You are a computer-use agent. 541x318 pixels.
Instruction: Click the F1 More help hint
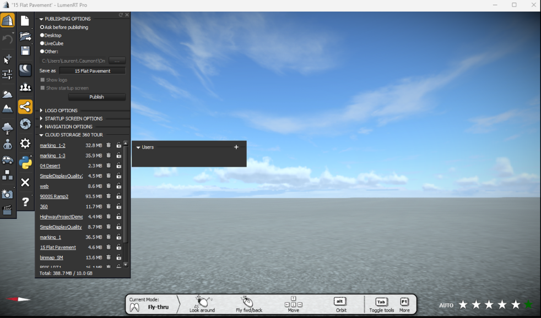pos(404,305)
